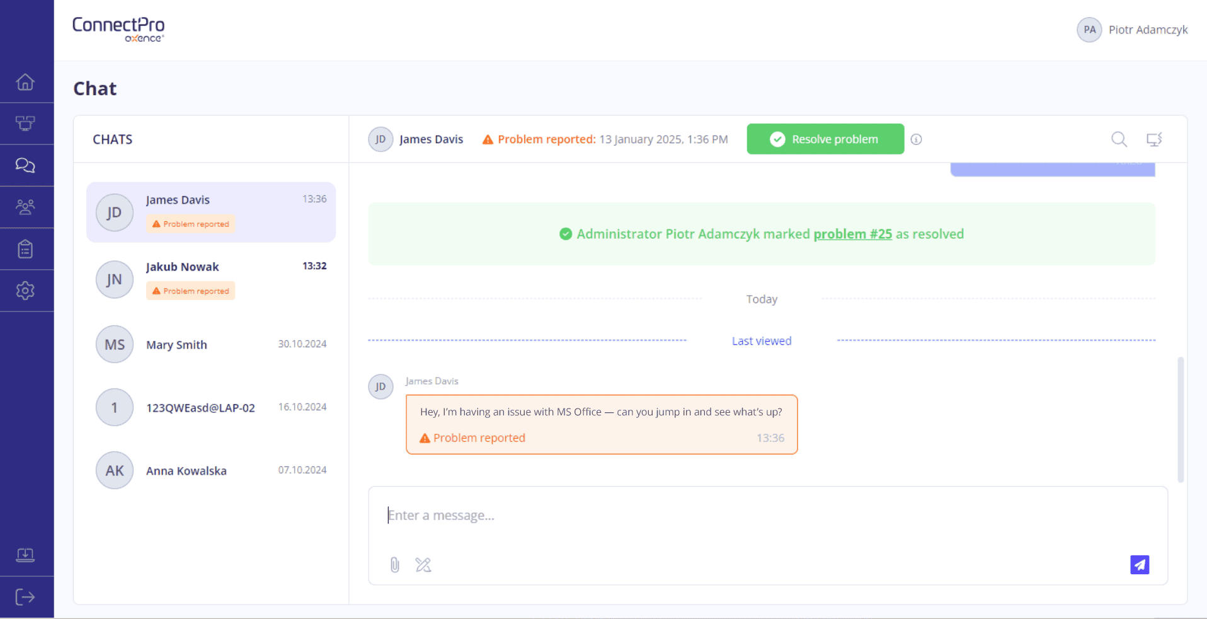The width and height of the screenshot is (1207, 619).
Task: Open the Mary Smith conversation
Action: coord(210,345)
